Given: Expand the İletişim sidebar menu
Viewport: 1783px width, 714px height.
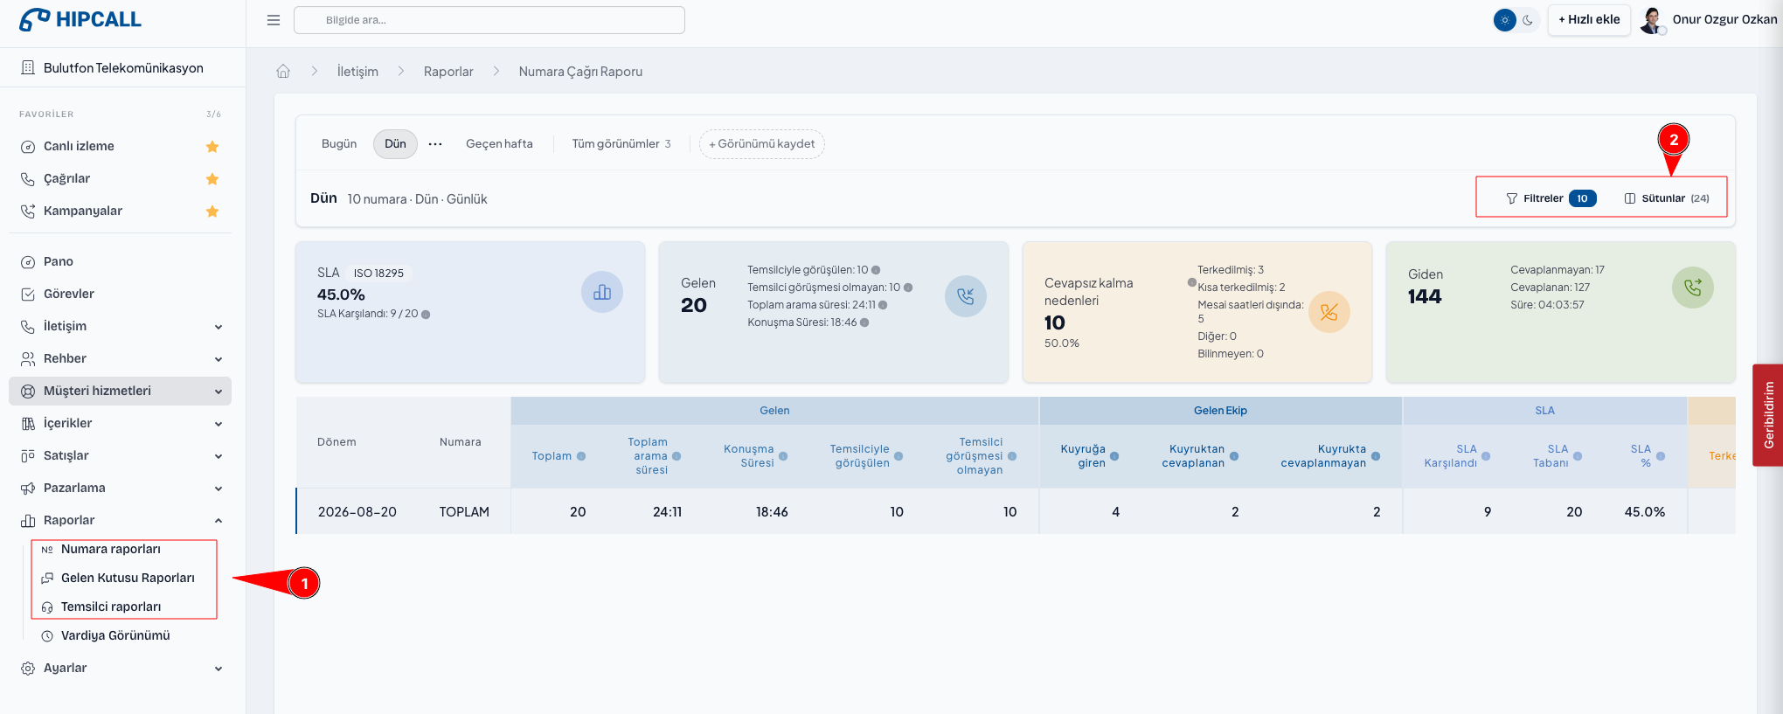Looking at the screenshot, I should pyautogui.click(x=121, y=326).
